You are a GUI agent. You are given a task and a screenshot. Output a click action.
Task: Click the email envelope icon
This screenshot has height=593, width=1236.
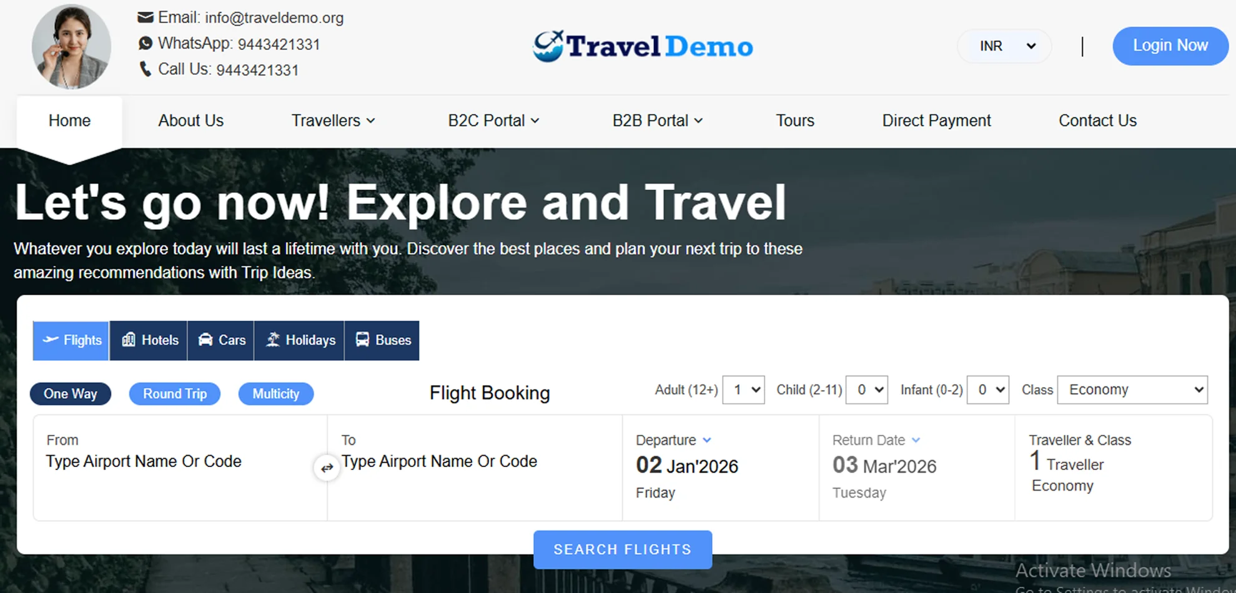pos(146,17)
